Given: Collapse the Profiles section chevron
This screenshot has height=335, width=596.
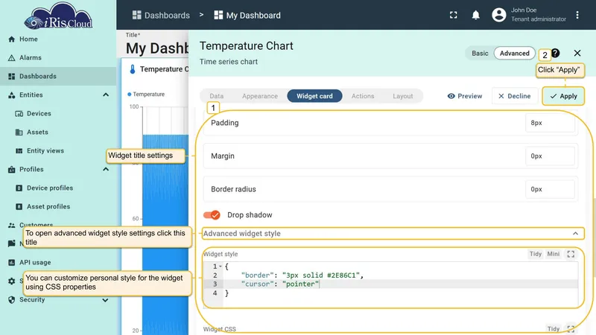Looking at the screenshot, I should click(106, 170).
